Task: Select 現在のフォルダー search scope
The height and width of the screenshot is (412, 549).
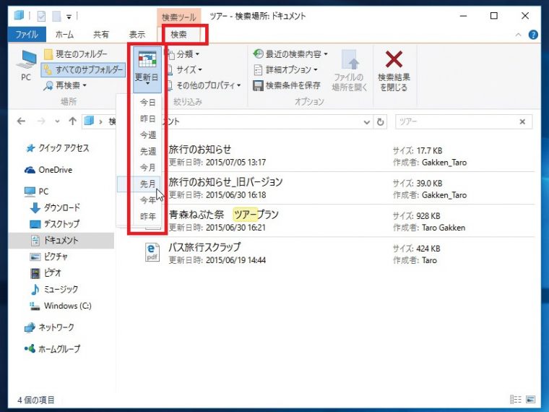Action: [76, 54]
